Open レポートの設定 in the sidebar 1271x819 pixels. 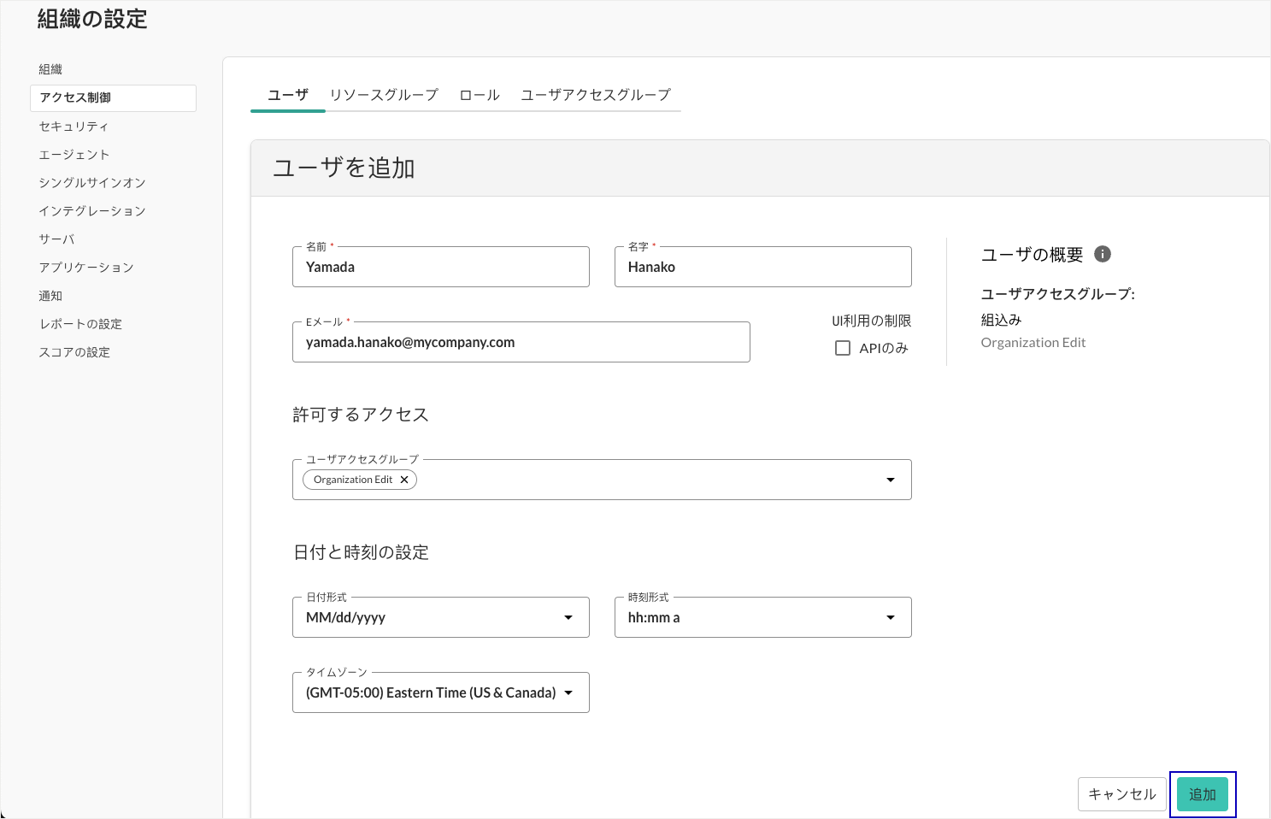tap(80, 323)
